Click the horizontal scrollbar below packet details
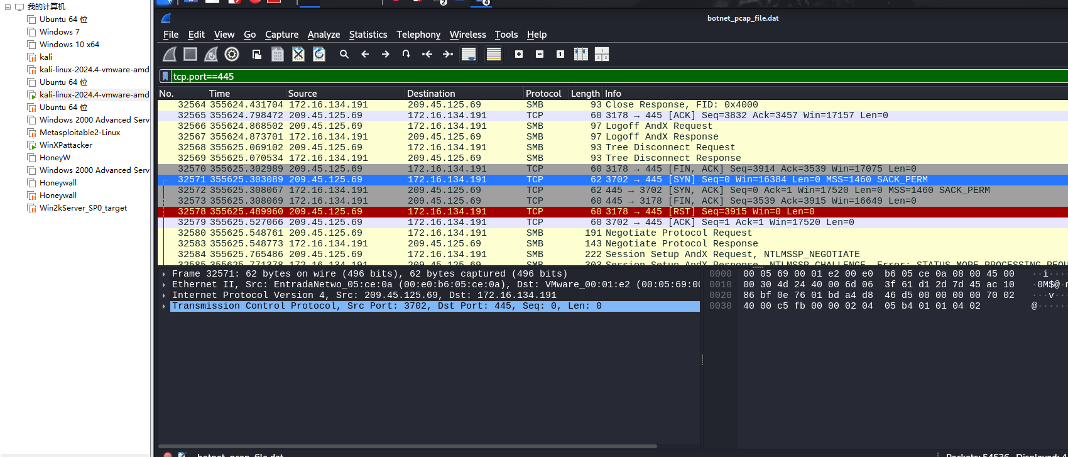The width and height of the screenshot is (1068, 457). (408, 446)
